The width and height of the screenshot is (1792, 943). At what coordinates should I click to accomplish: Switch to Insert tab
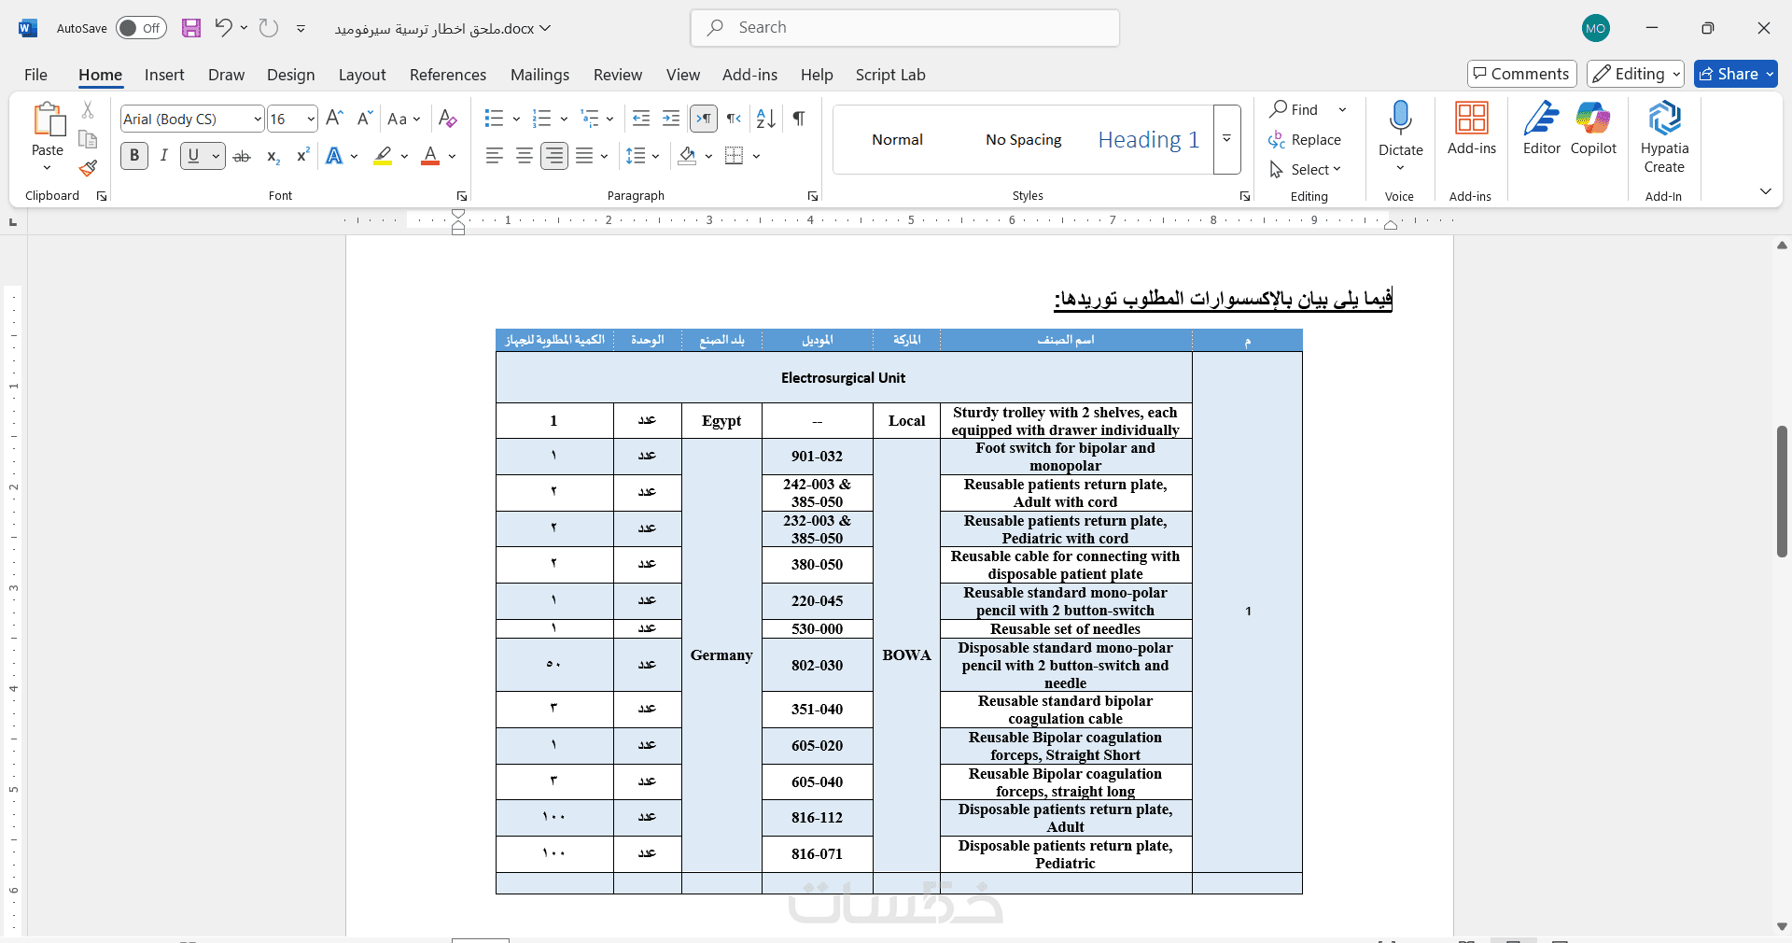164,75
